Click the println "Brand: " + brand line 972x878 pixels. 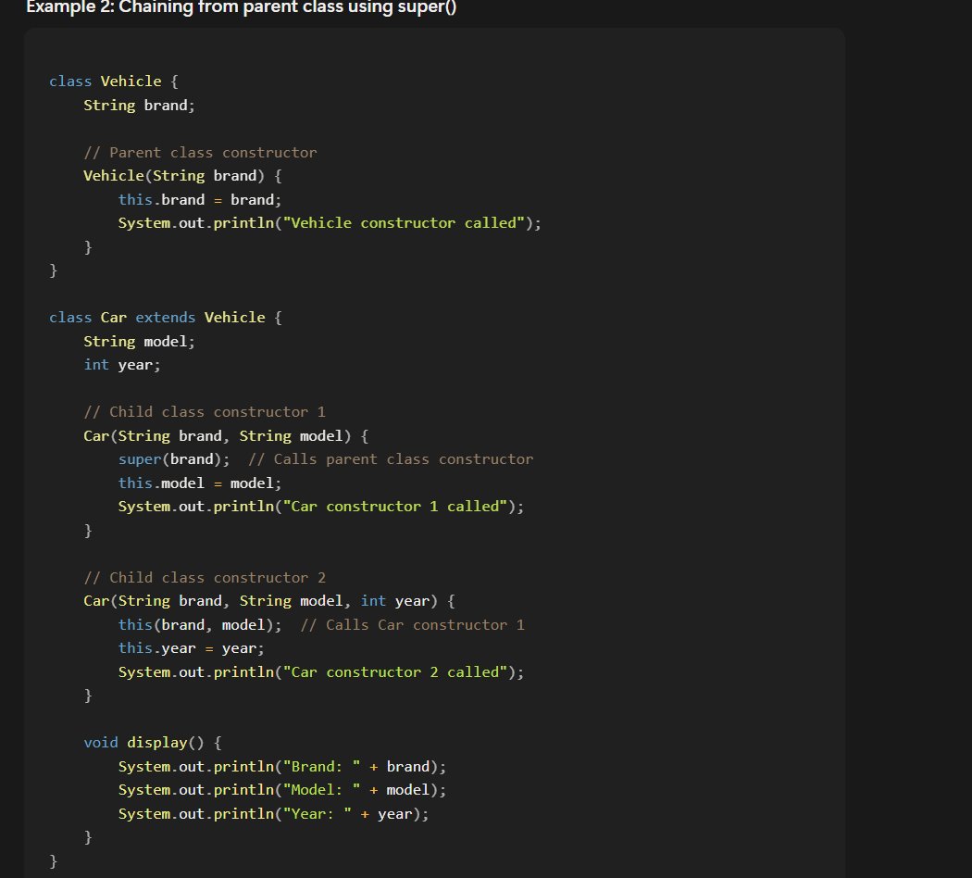[x=282, y=767]
